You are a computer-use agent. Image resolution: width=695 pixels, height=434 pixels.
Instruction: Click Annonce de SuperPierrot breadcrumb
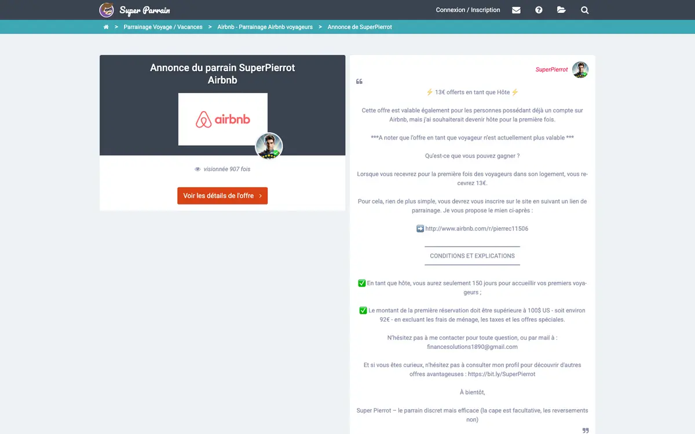[x=360, y=27]
